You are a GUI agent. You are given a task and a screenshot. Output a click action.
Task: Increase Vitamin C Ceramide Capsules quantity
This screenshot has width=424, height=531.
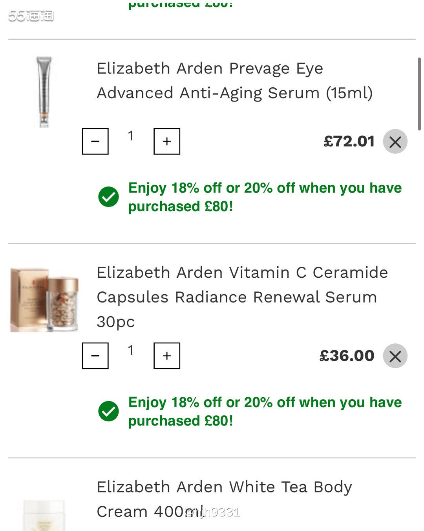tap(167, 356)
